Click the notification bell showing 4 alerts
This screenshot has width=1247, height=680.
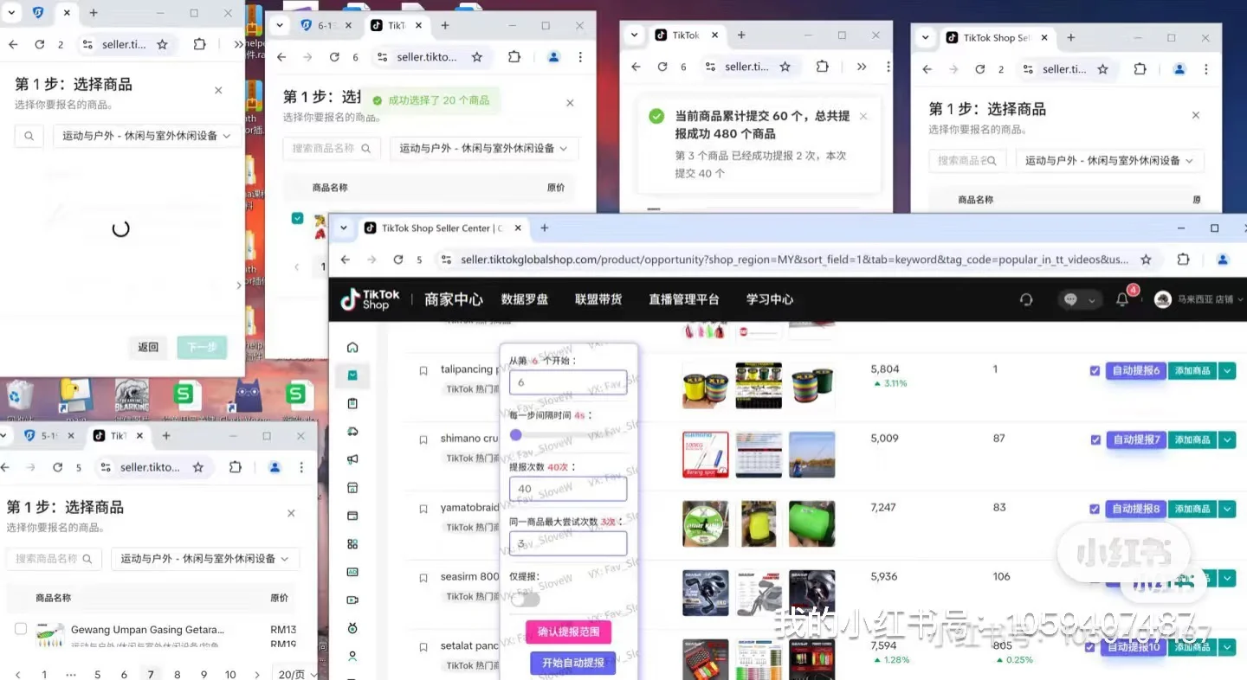[1121, 300]
